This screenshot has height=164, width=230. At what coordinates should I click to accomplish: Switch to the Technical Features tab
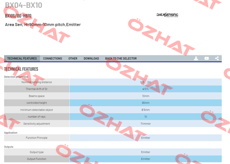pyautogui.click(x=22, y=58)
